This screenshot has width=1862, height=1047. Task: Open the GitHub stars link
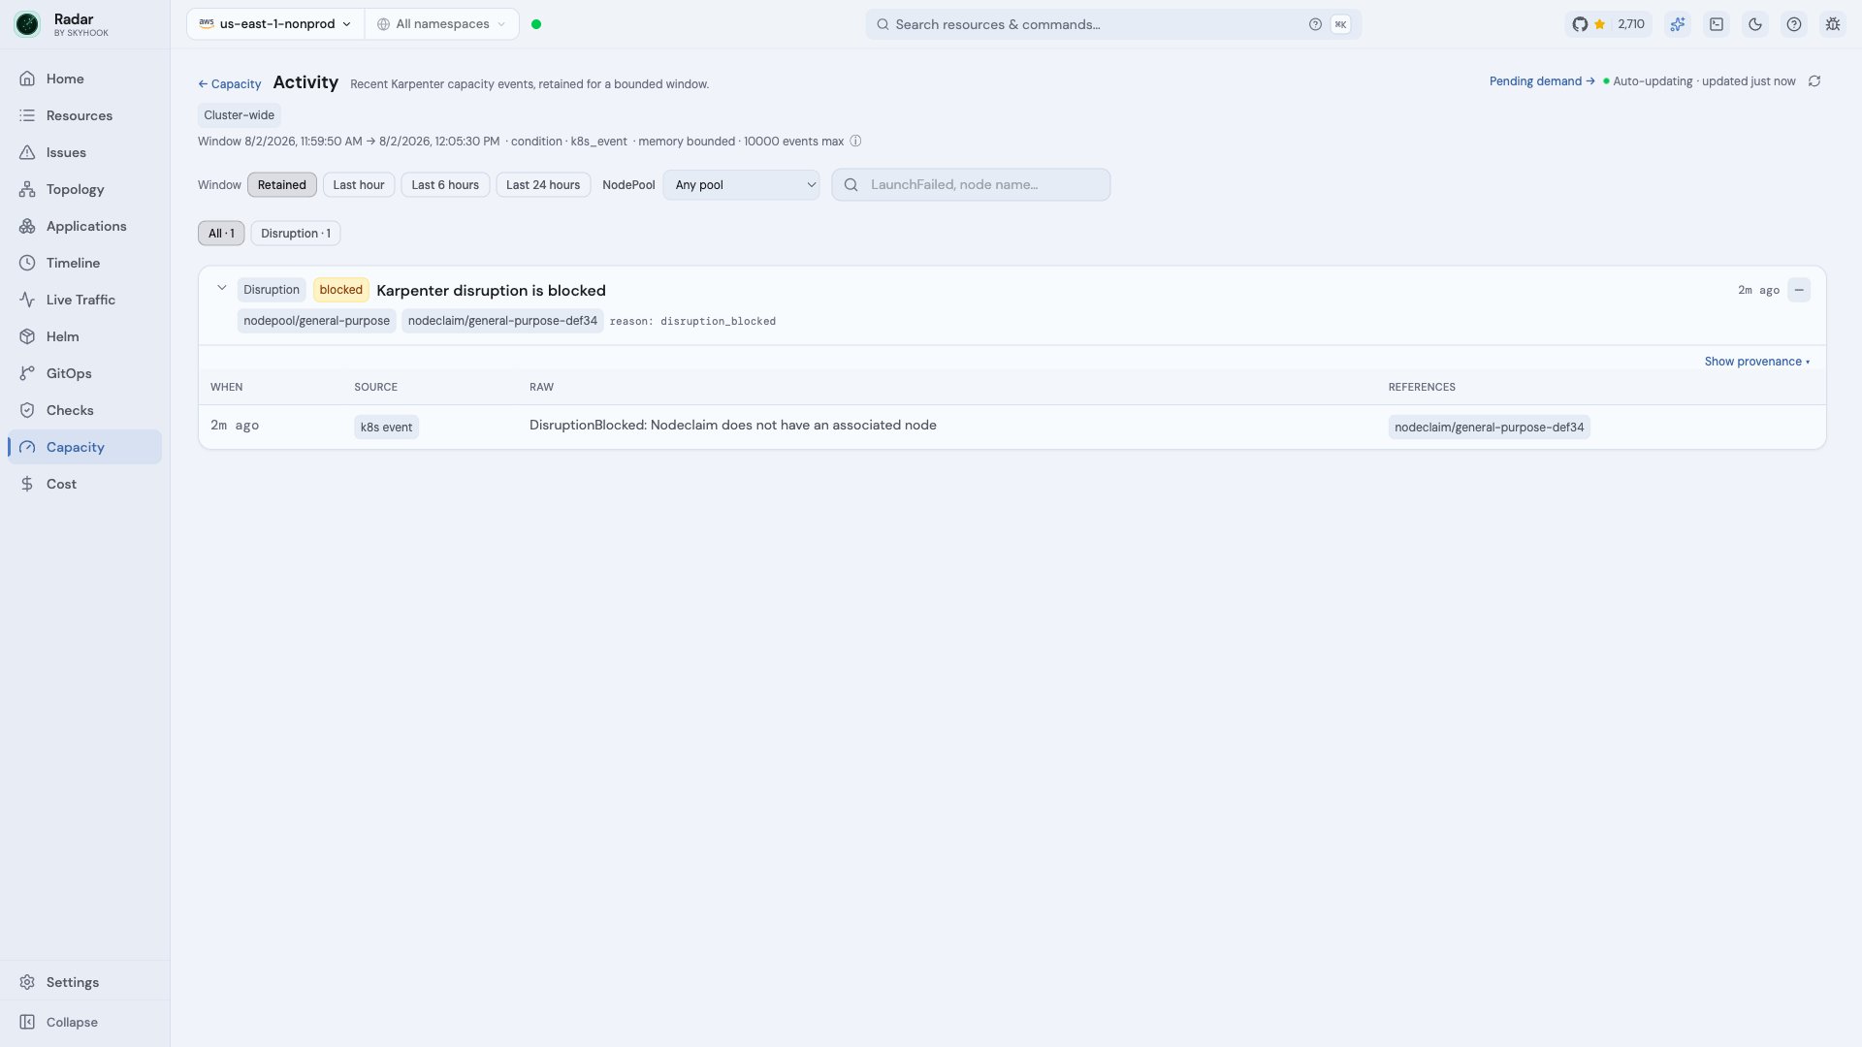pos(1608,24)
